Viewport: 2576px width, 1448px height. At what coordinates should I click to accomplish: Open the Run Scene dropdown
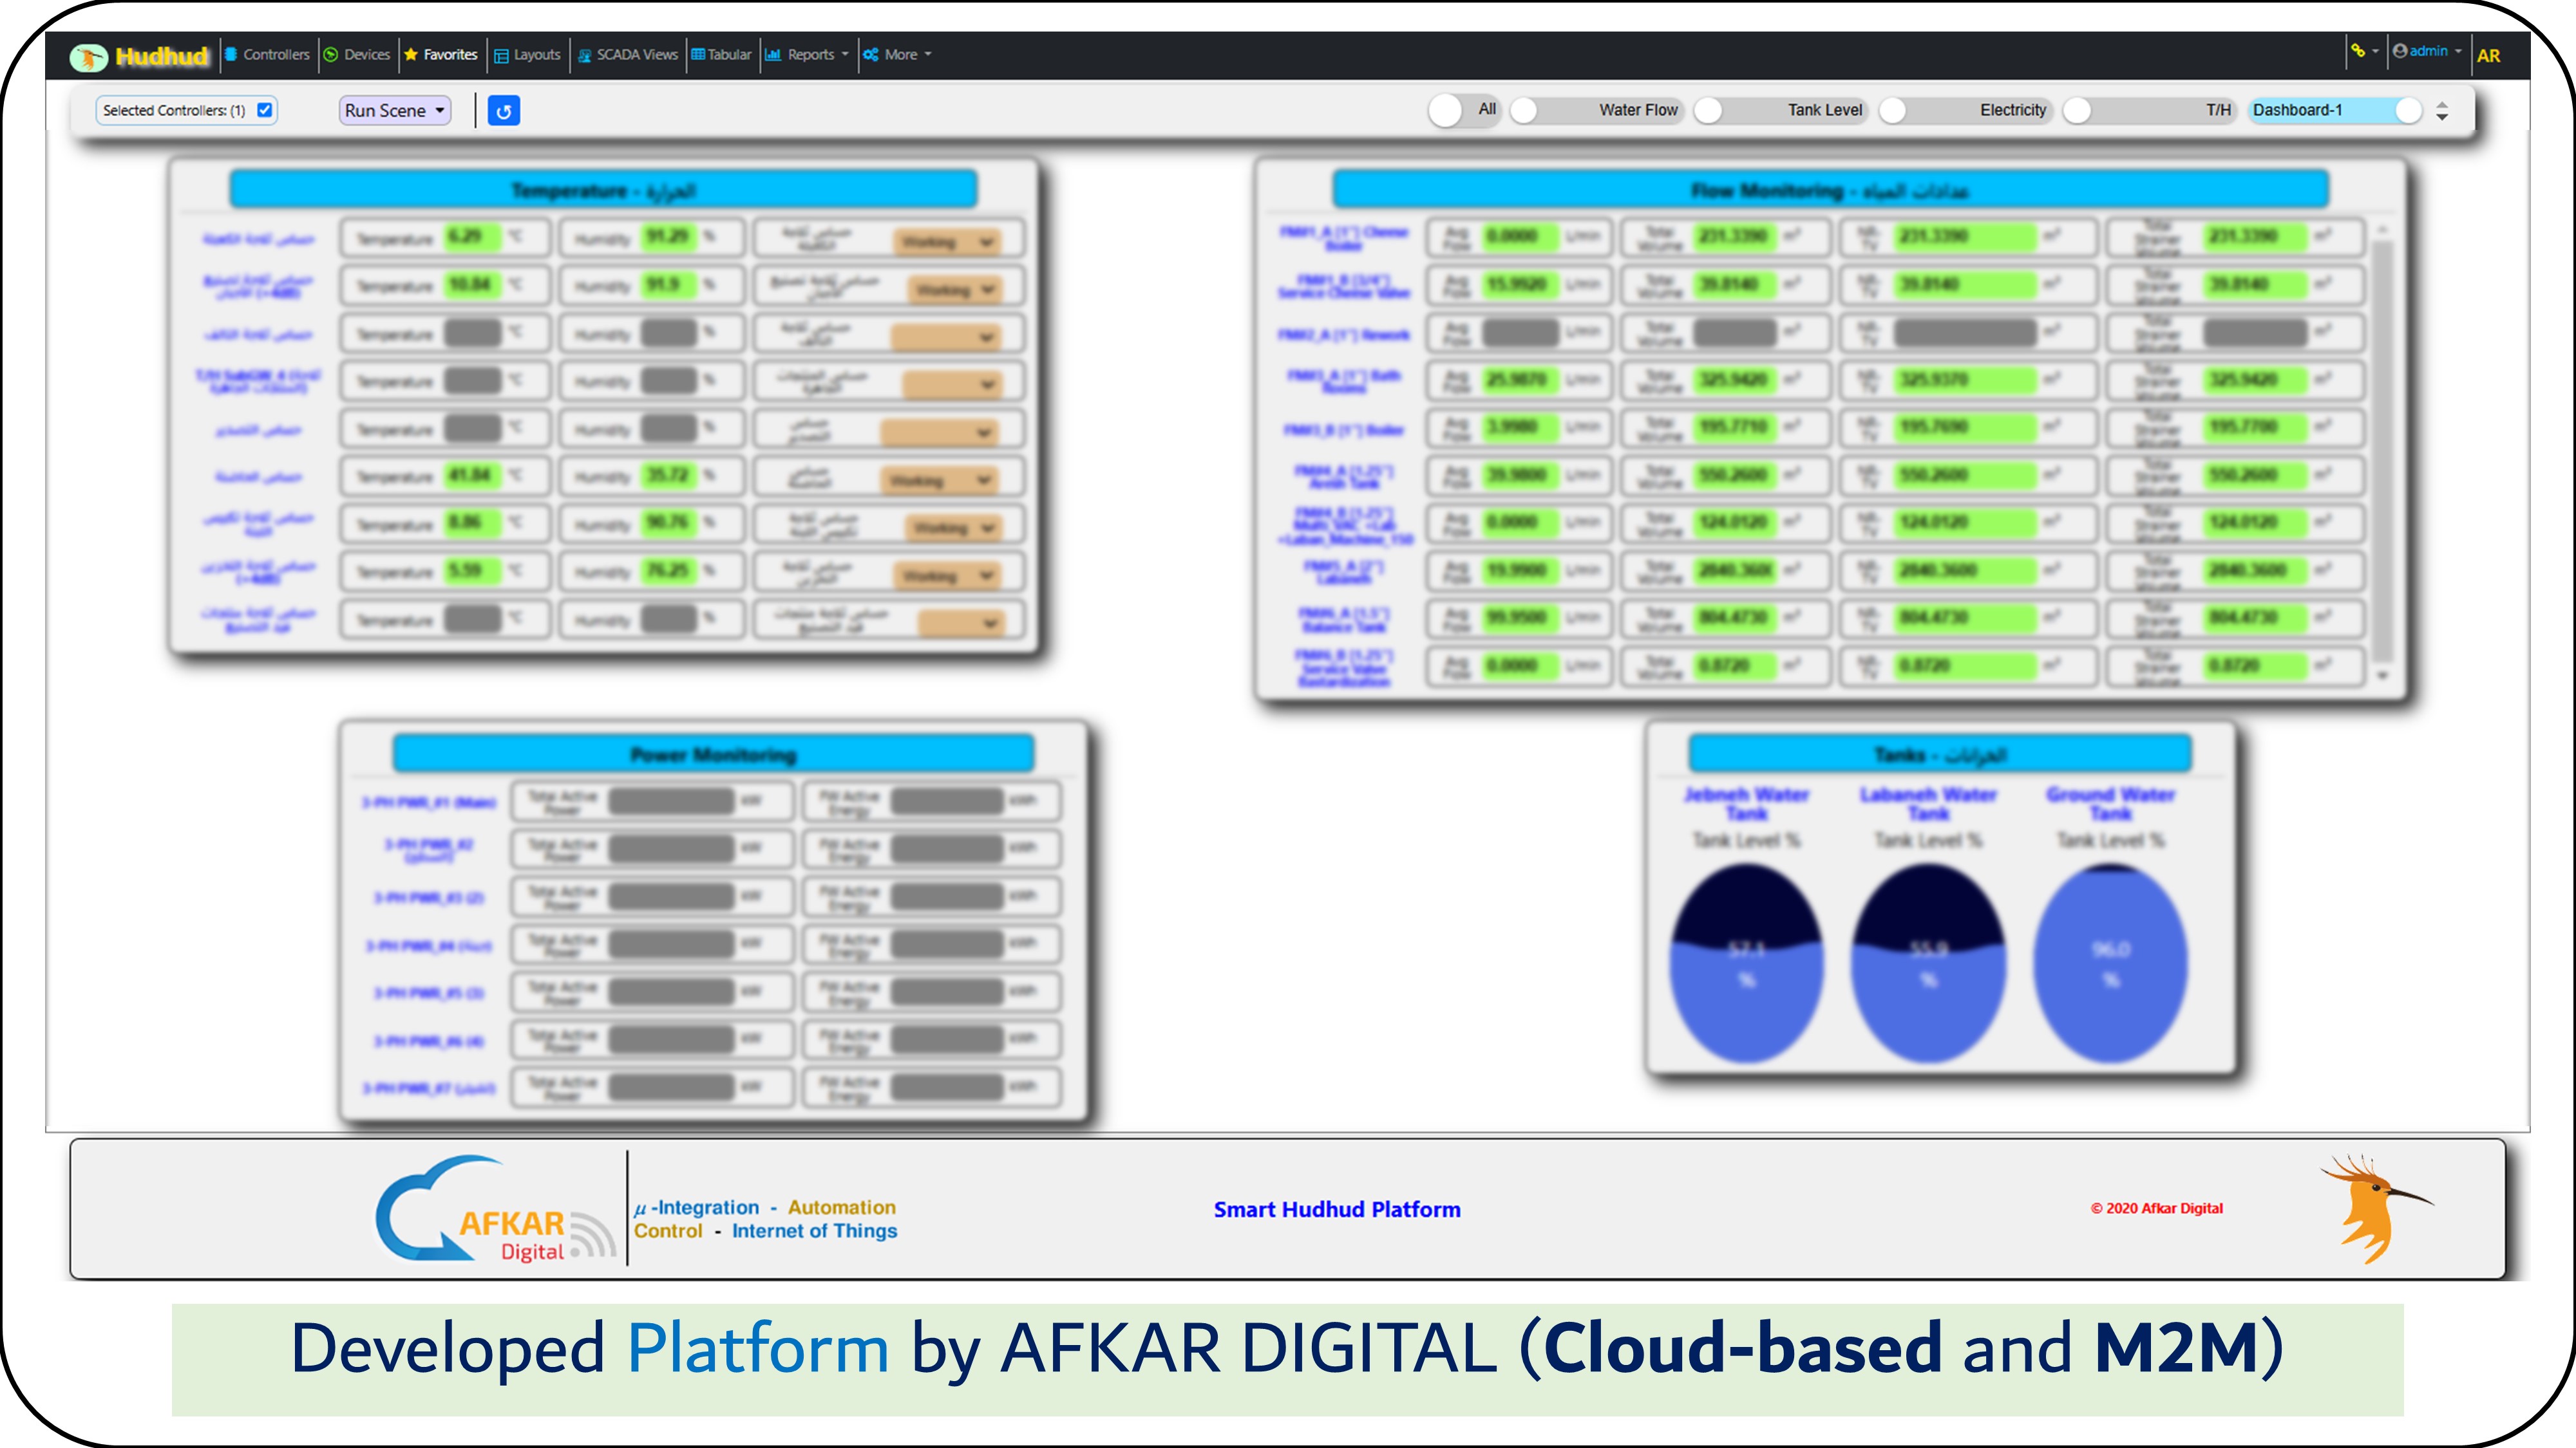click(x=395, y=111)
